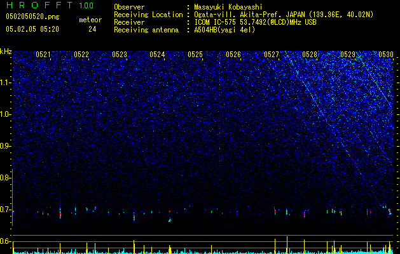Click the 0525 time marker
400x254 pixels.
tap(195, 55)
